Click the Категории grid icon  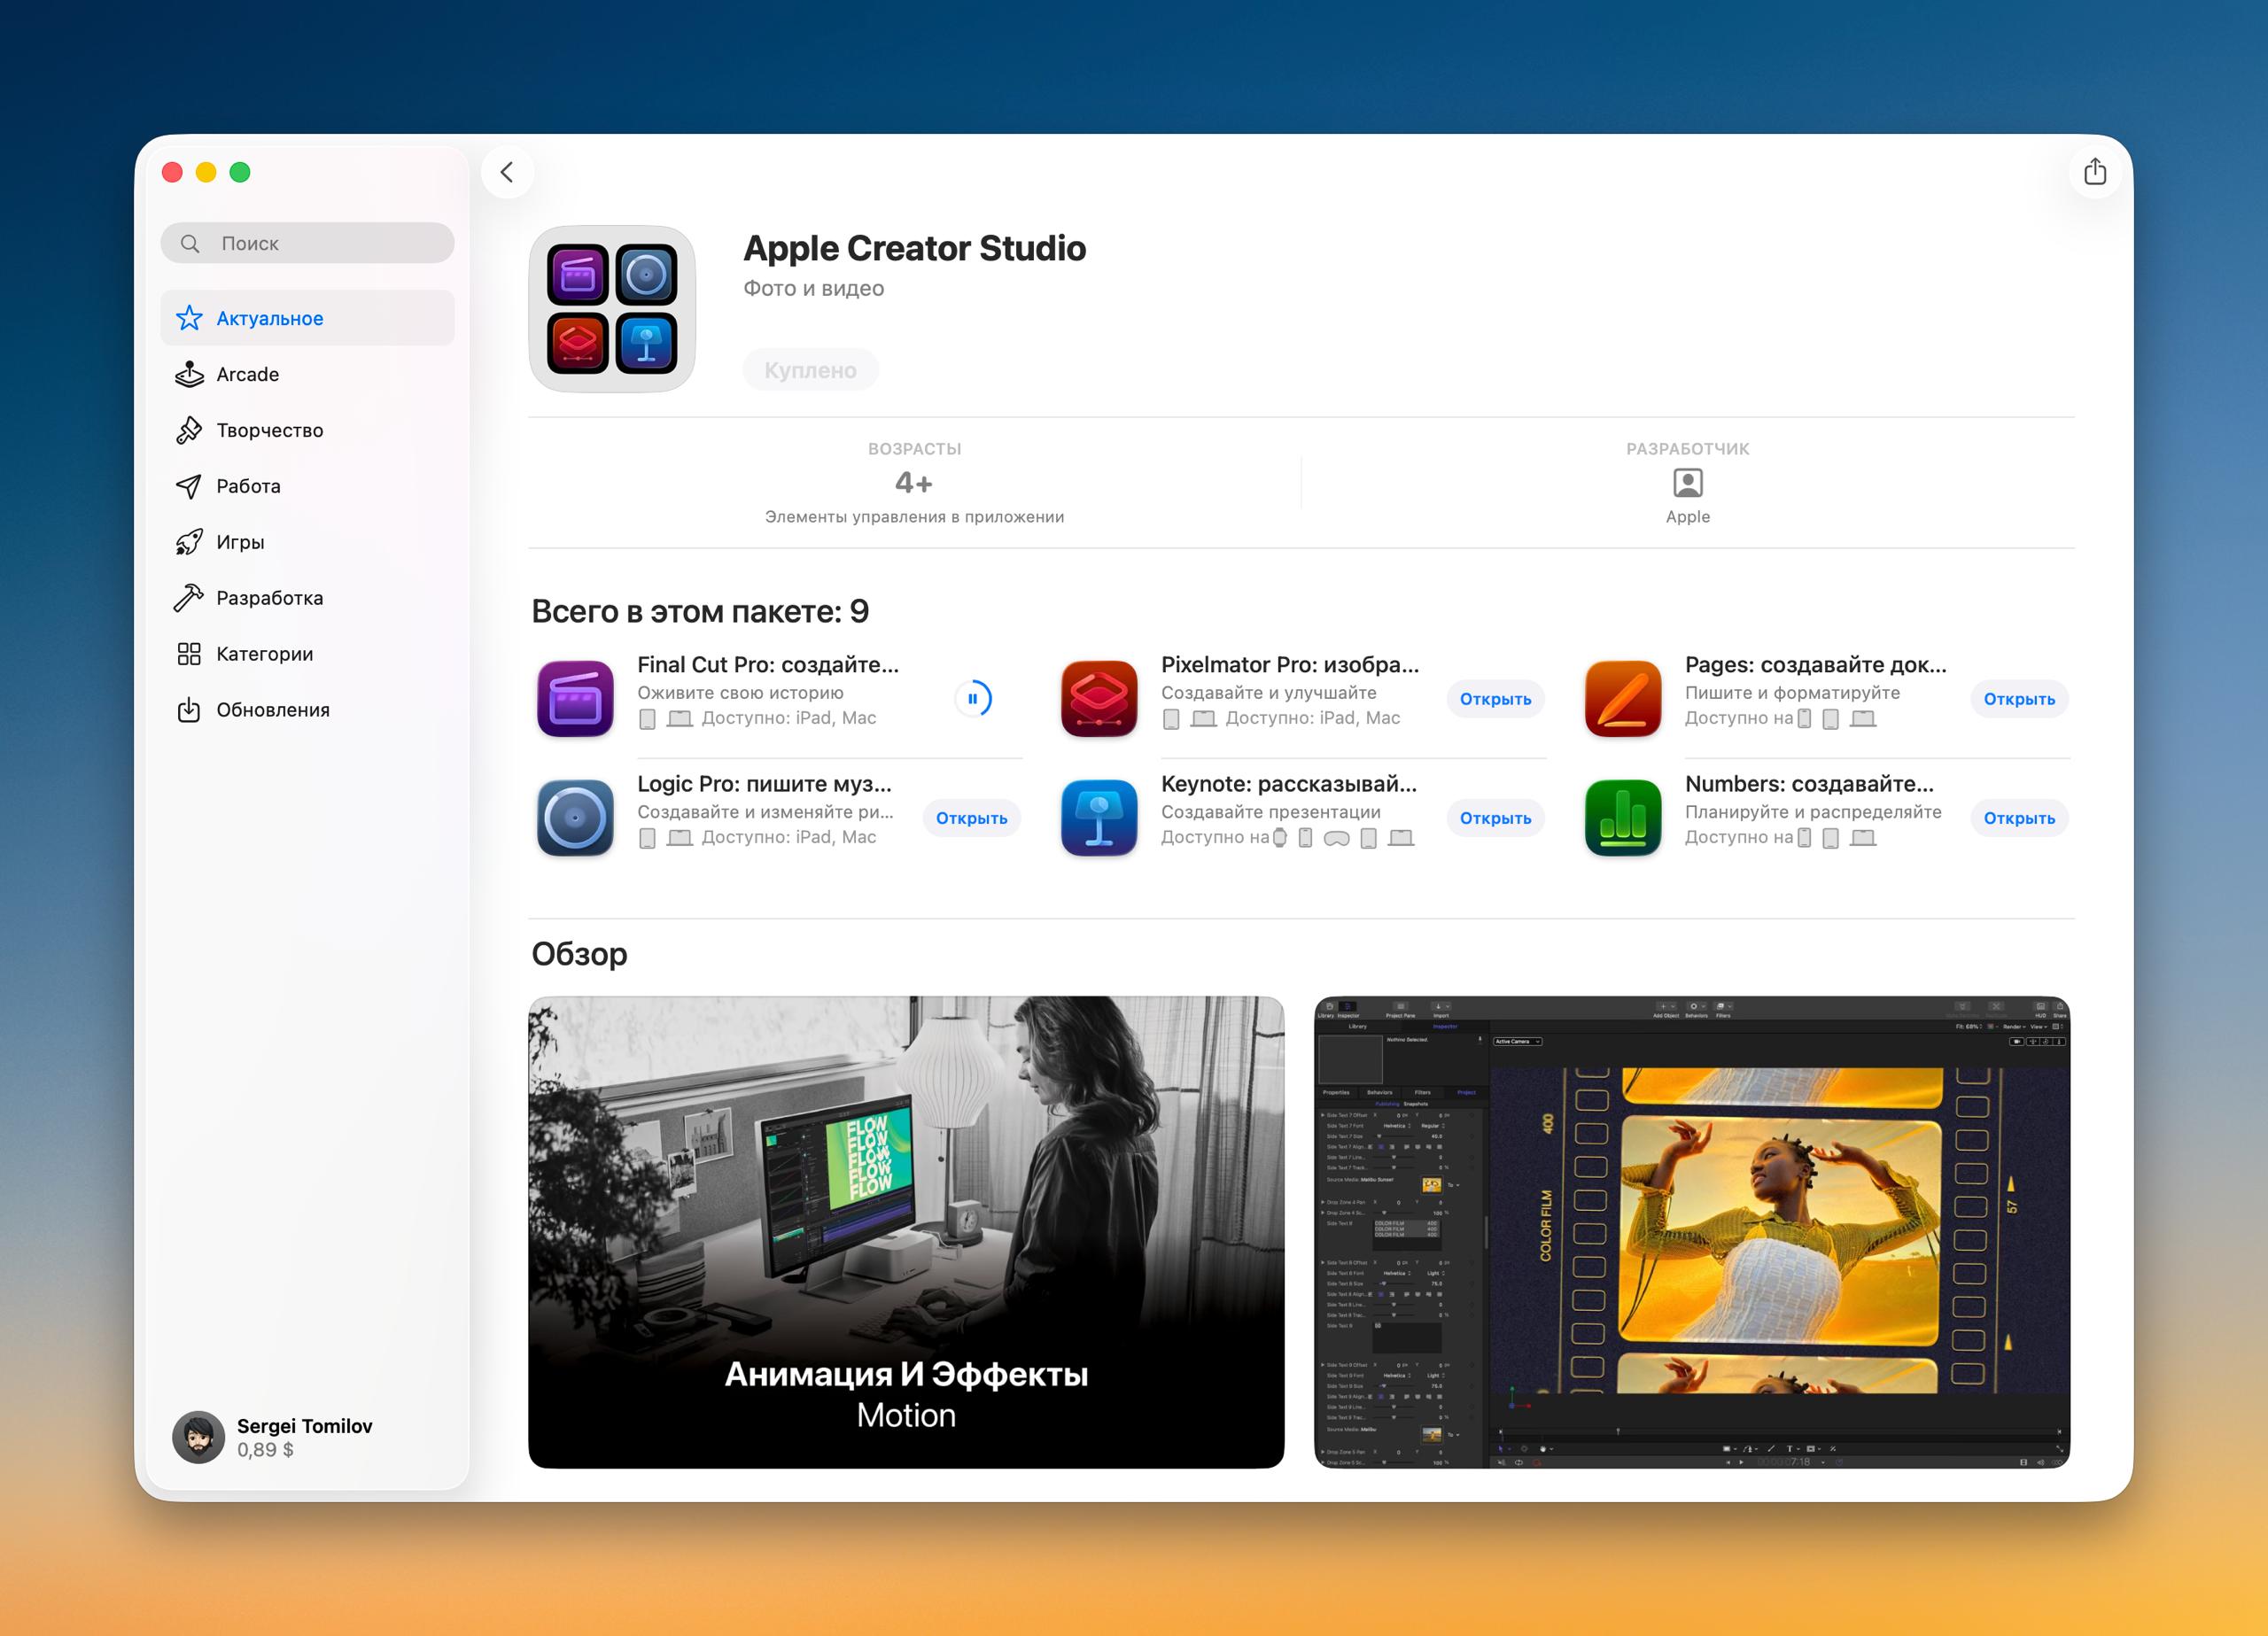pyautogui.click(x=189, y=654)
